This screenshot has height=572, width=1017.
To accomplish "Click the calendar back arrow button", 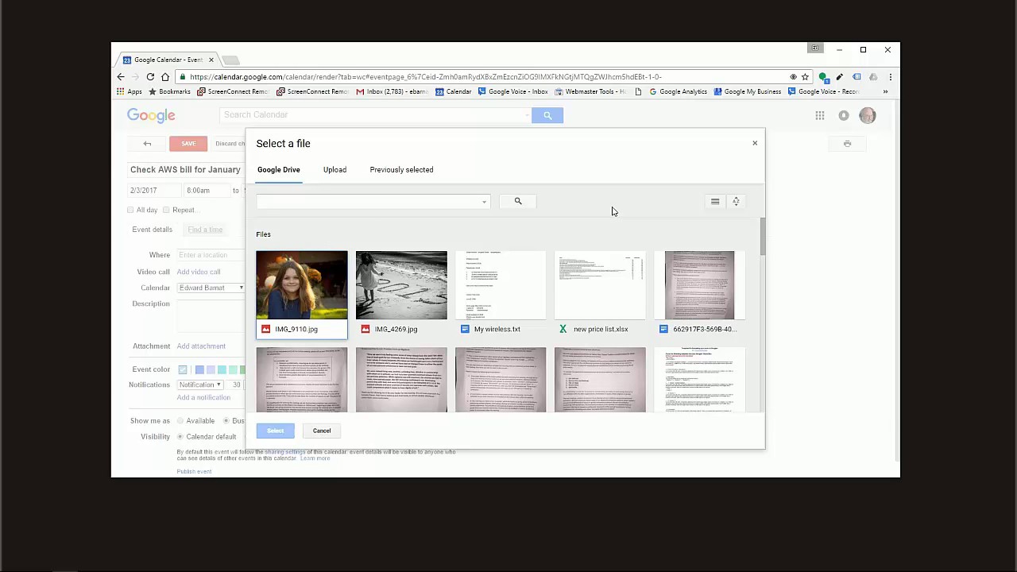I will pyautogui.click(x=147, y=144).
